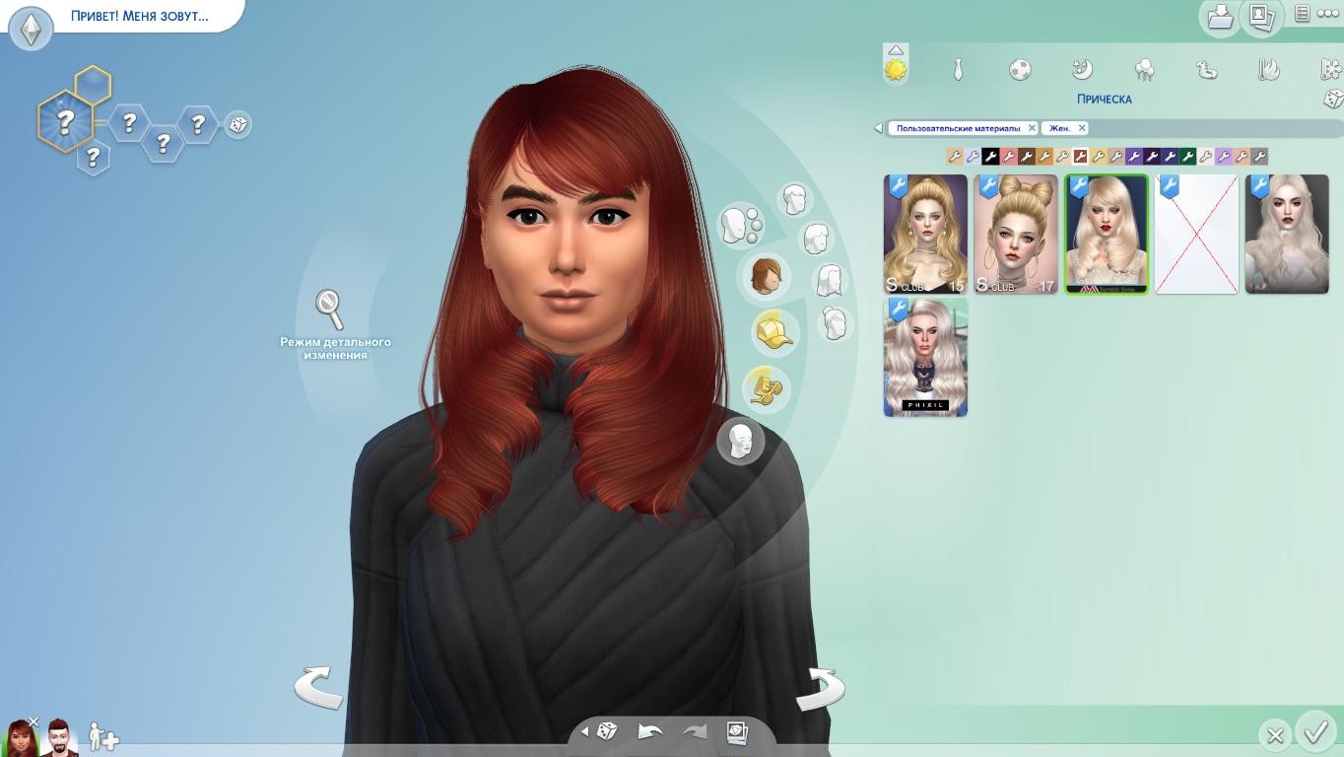The height and width of the screenshot is (757, 1344).
Task: Pick the tan hair color swatch
Action: click(955, 156)
